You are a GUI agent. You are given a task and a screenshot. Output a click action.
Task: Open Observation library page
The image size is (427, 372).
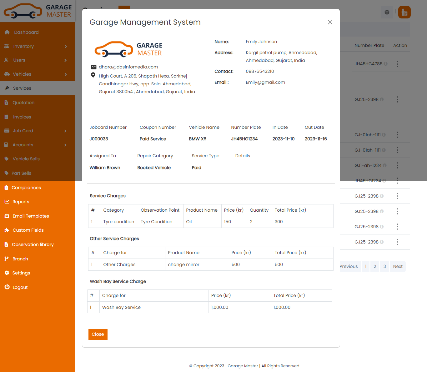coord(33,244)
